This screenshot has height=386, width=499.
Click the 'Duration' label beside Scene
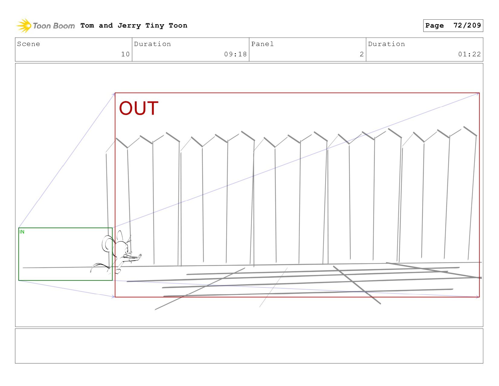pyautogui.click(x=152, y=44)
